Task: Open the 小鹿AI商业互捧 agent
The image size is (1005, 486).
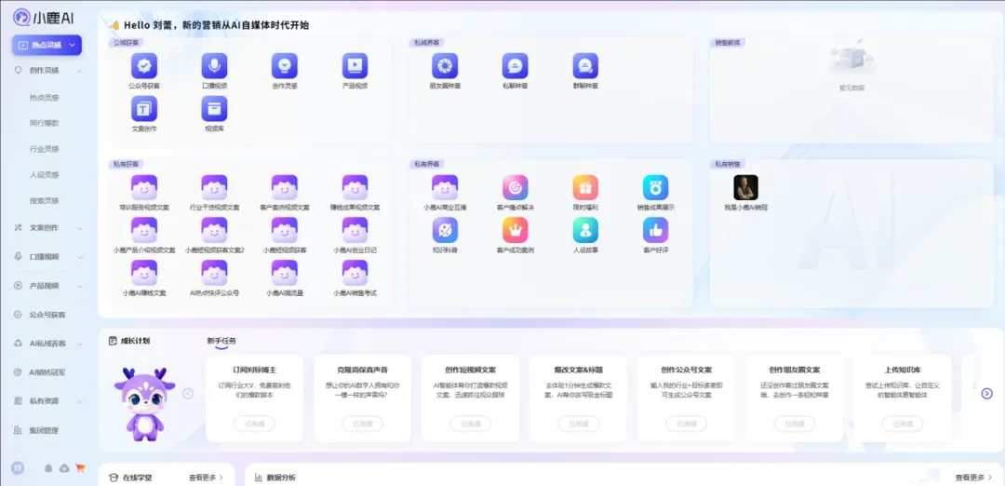Action: [x=445, y=187]
